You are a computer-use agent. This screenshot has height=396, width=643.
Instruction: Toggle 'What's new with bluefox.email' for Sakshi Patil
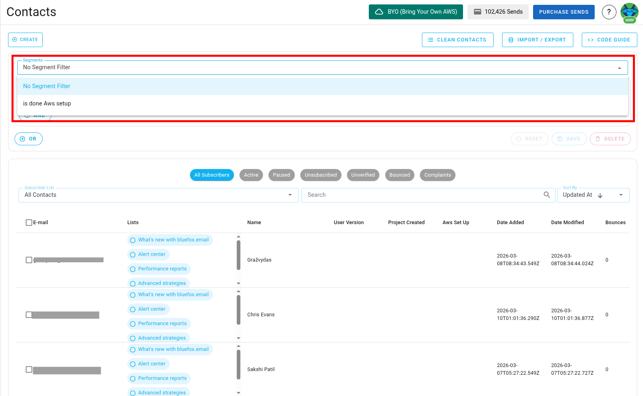[x=170, y=349]
